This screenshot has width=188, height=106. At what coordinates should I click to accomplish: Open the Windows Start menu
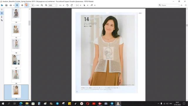(x=3, y=104)
